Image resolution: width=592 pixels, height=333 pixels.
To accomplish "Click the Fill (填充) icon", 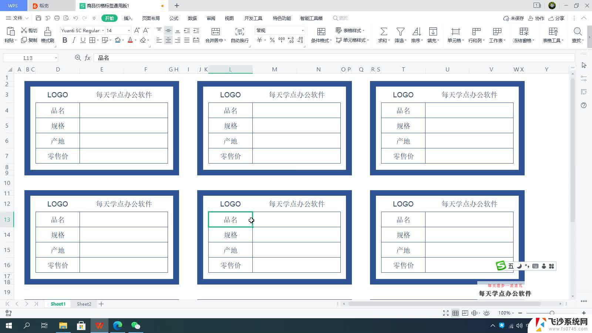I will [433, 31].
